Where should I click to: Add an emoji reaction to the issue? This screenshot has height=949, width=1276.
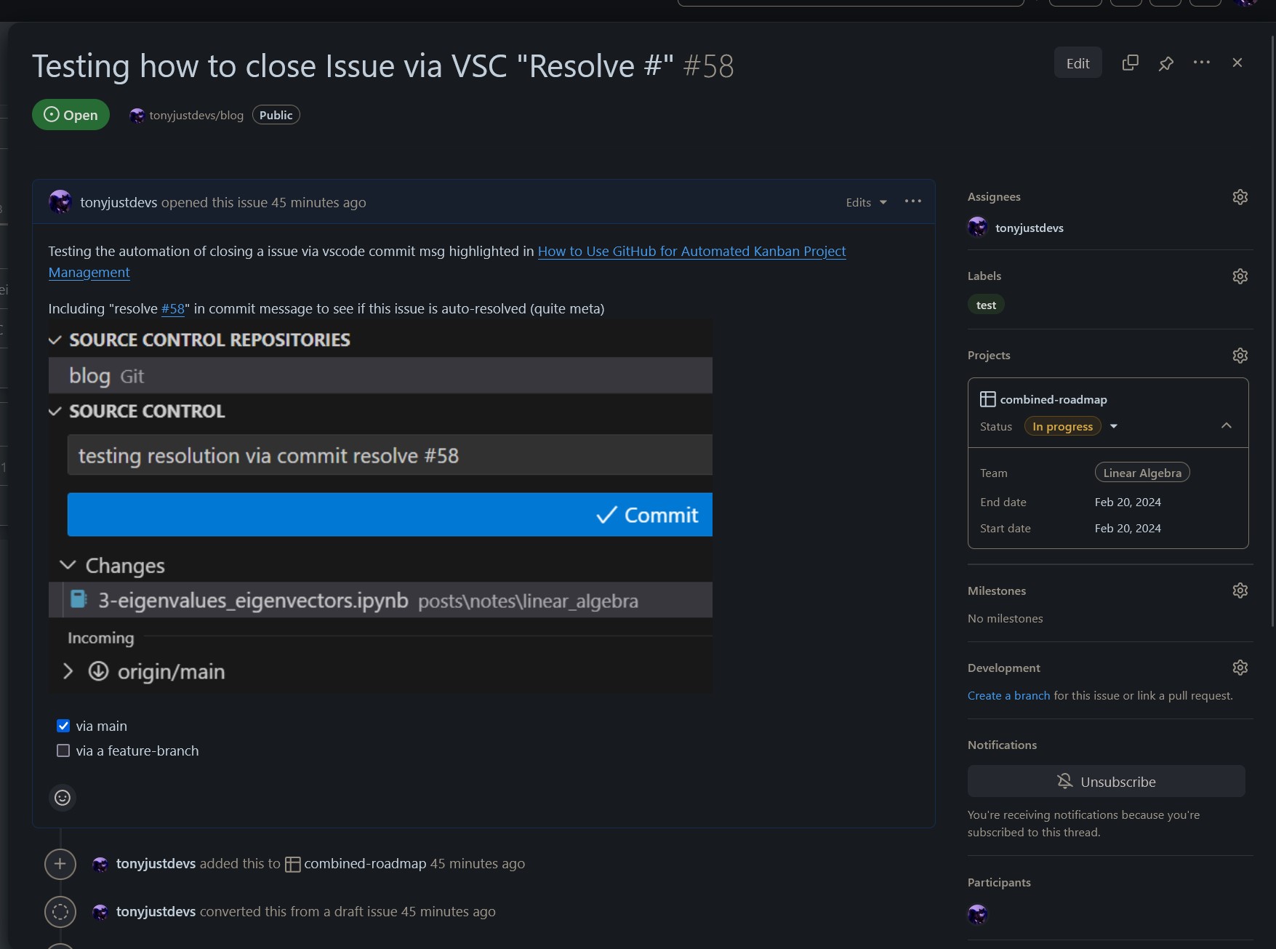pos(63,798)
